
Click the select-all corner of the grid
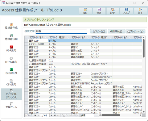27,37
